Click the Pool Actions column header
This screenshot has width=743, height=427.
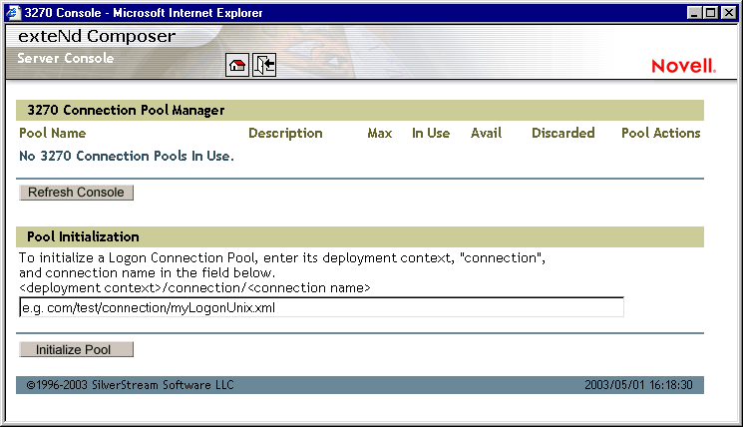point(661,133)
